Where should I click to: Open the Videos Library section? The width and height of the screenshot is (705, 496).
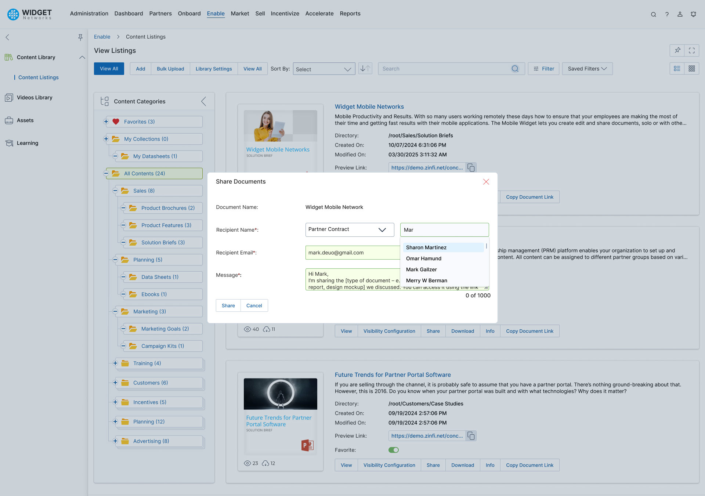coord(34,97)
